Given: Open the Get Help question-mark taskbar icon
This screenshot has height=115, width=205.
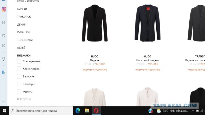Looking at the screenshot, I should click(x=151, y=111).
